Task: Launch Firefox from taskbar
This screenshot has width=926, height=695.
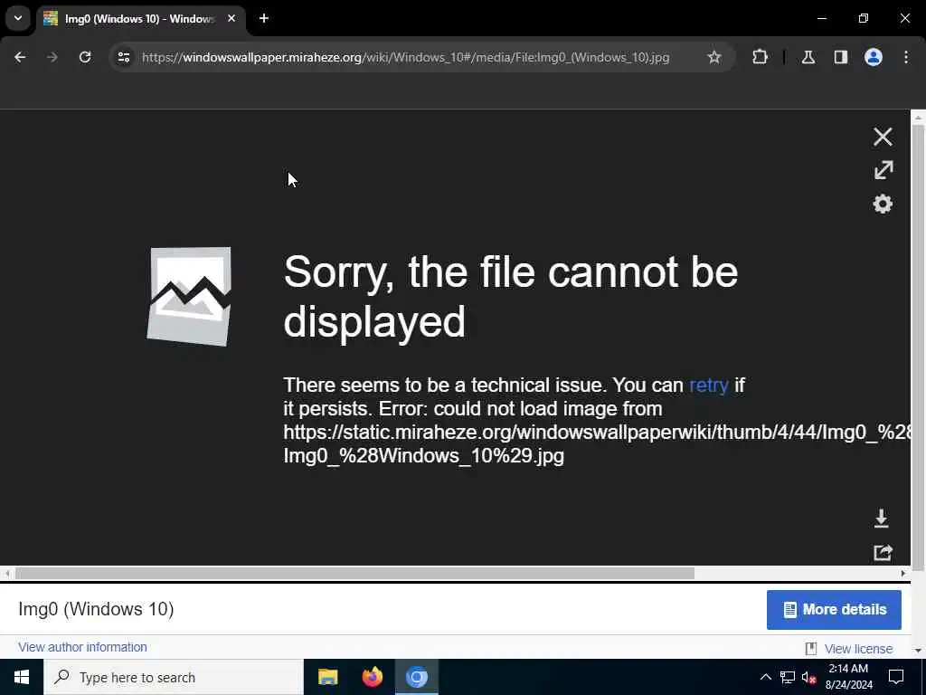Action: [x=372, y=677]
